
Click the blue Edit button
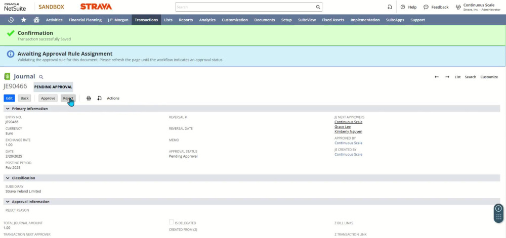click(9, 98)
